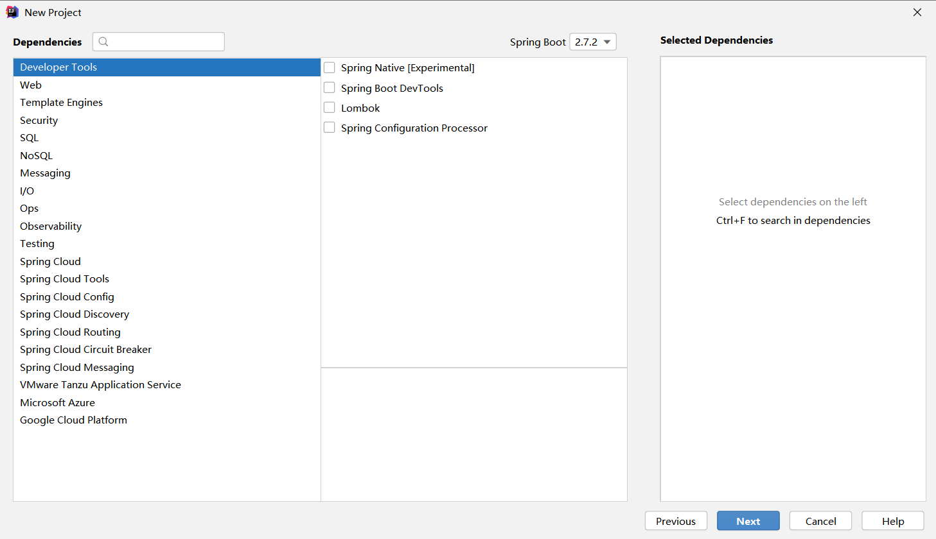Select Spring Cloud Discovery category

click(167, 314)
